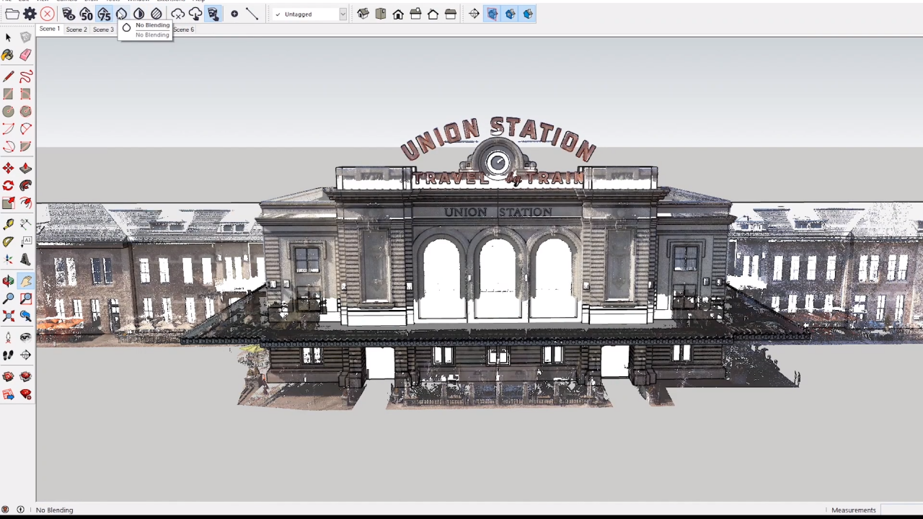Toggle point cloud visibility eye icon

(x=69, y=14)
